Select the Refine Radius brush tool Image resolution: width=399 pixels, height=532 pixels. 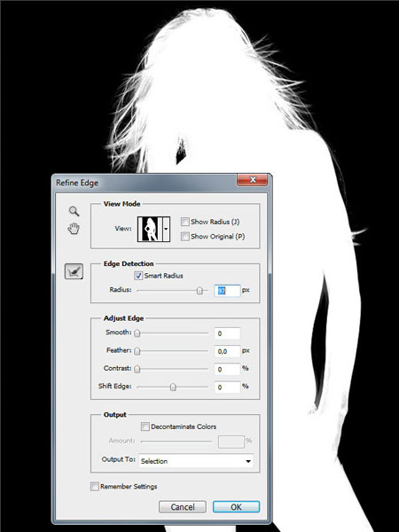[x=74, y=271]
